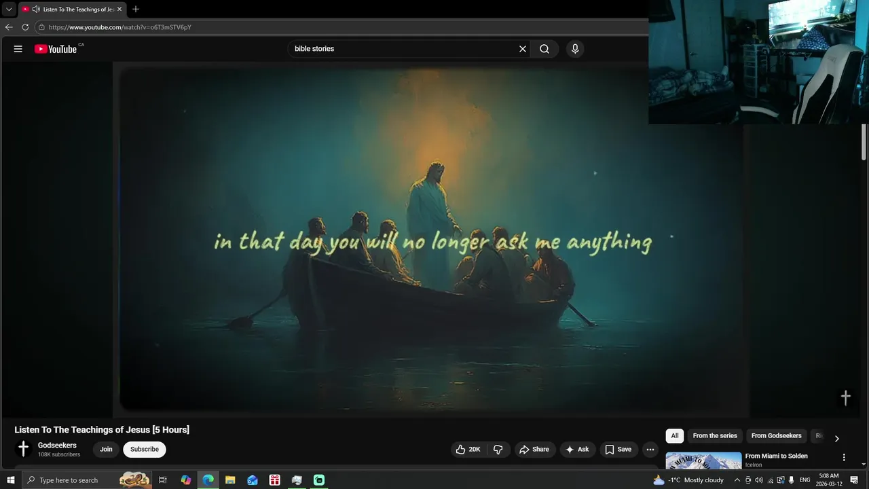Image resolution: width=869 pixels, height=489 pixels.
Task: Open File Explorer from taskbar
Action: (x=230, y=480)
